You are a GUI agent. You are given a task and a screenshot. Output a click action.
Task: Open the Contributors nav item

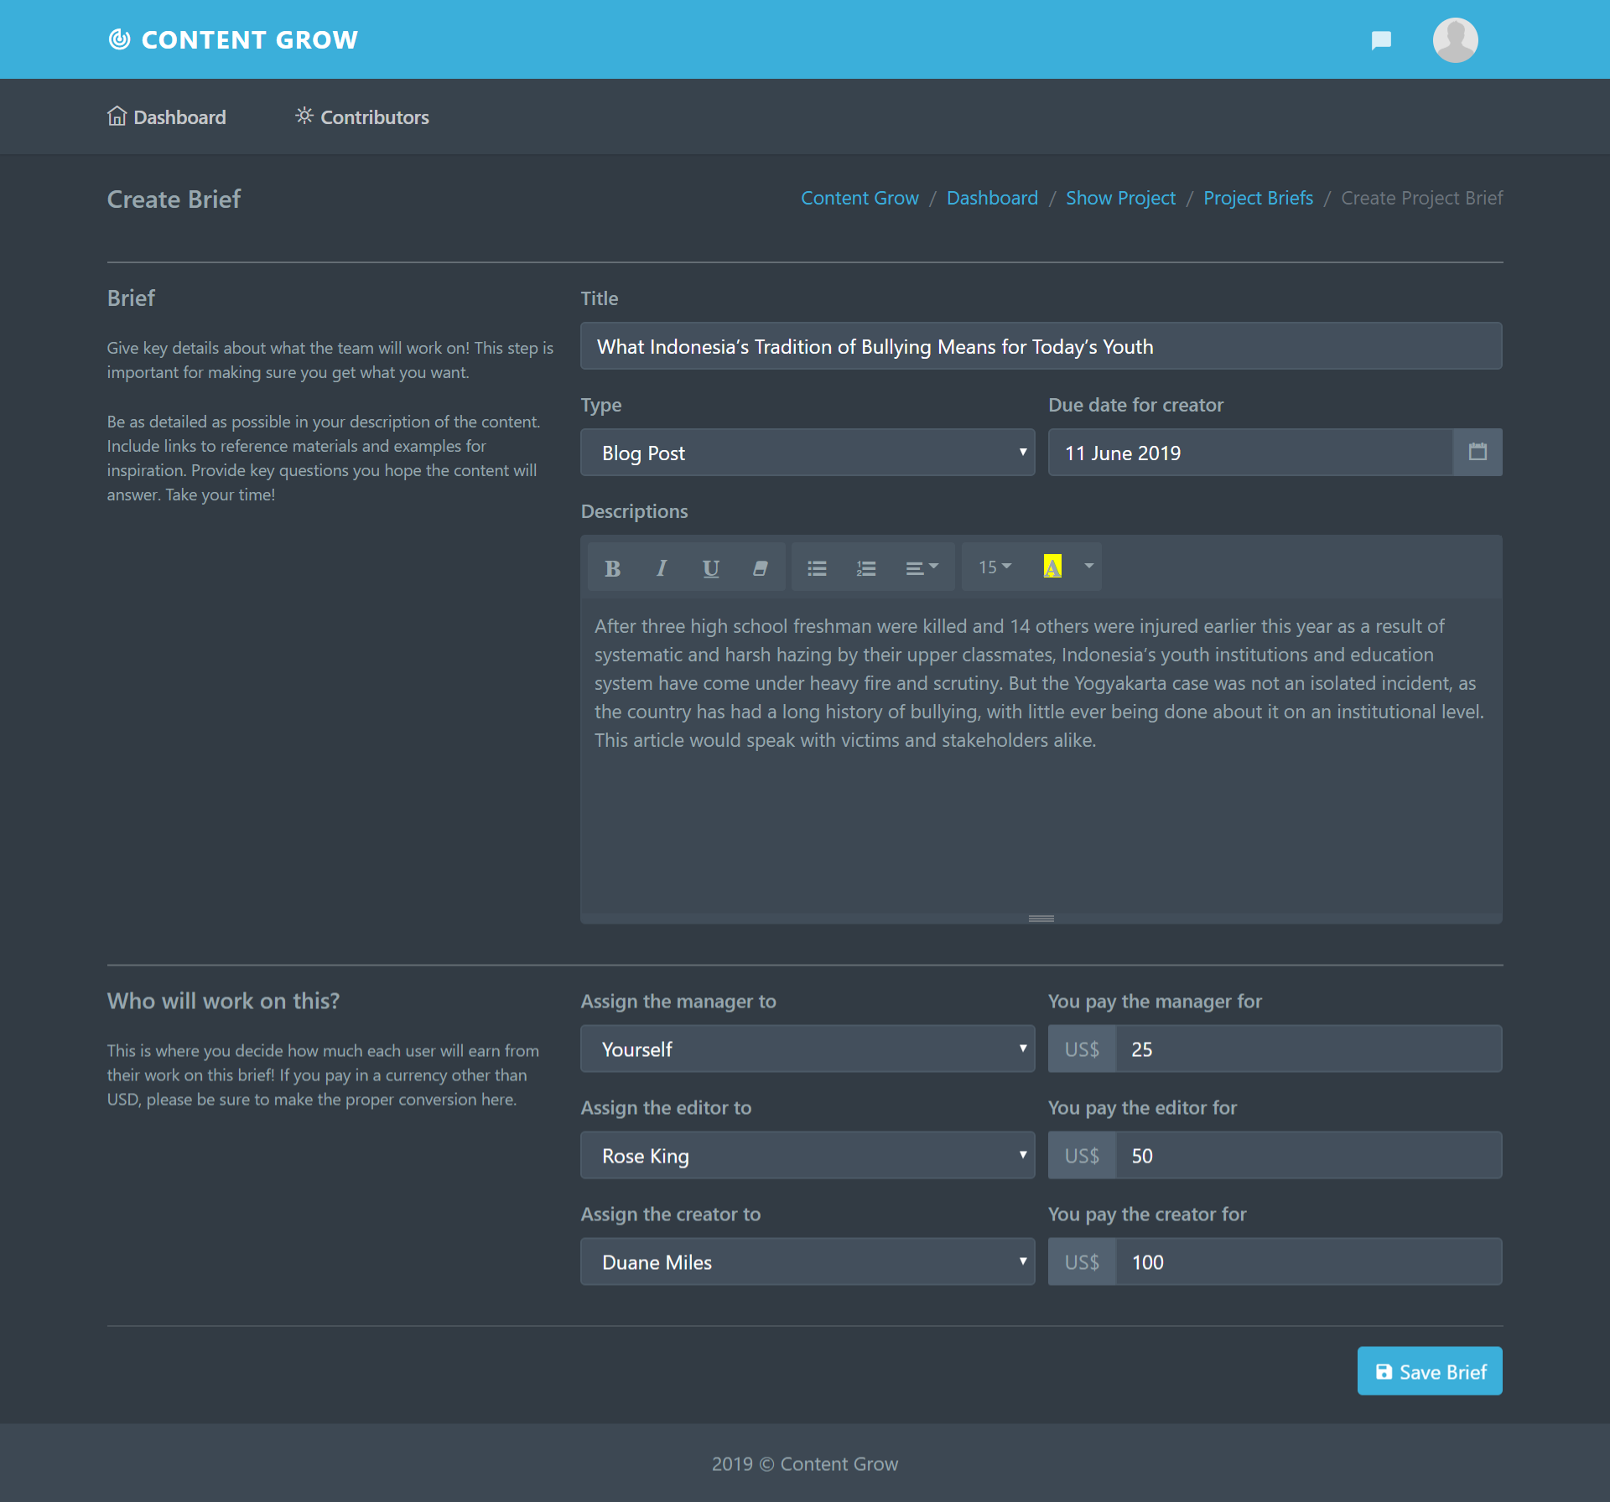pos(362,117)
